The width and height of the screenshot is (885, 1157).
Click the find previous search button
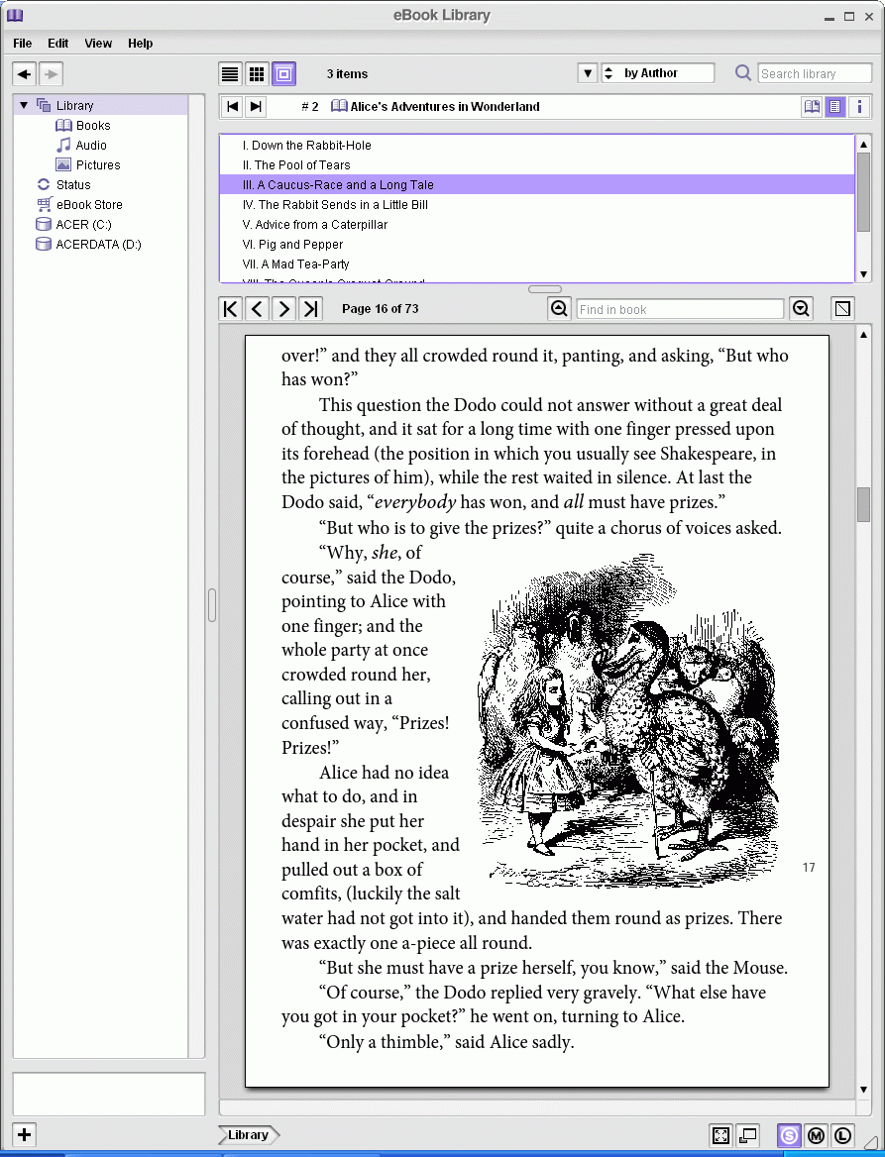point(560,308)
